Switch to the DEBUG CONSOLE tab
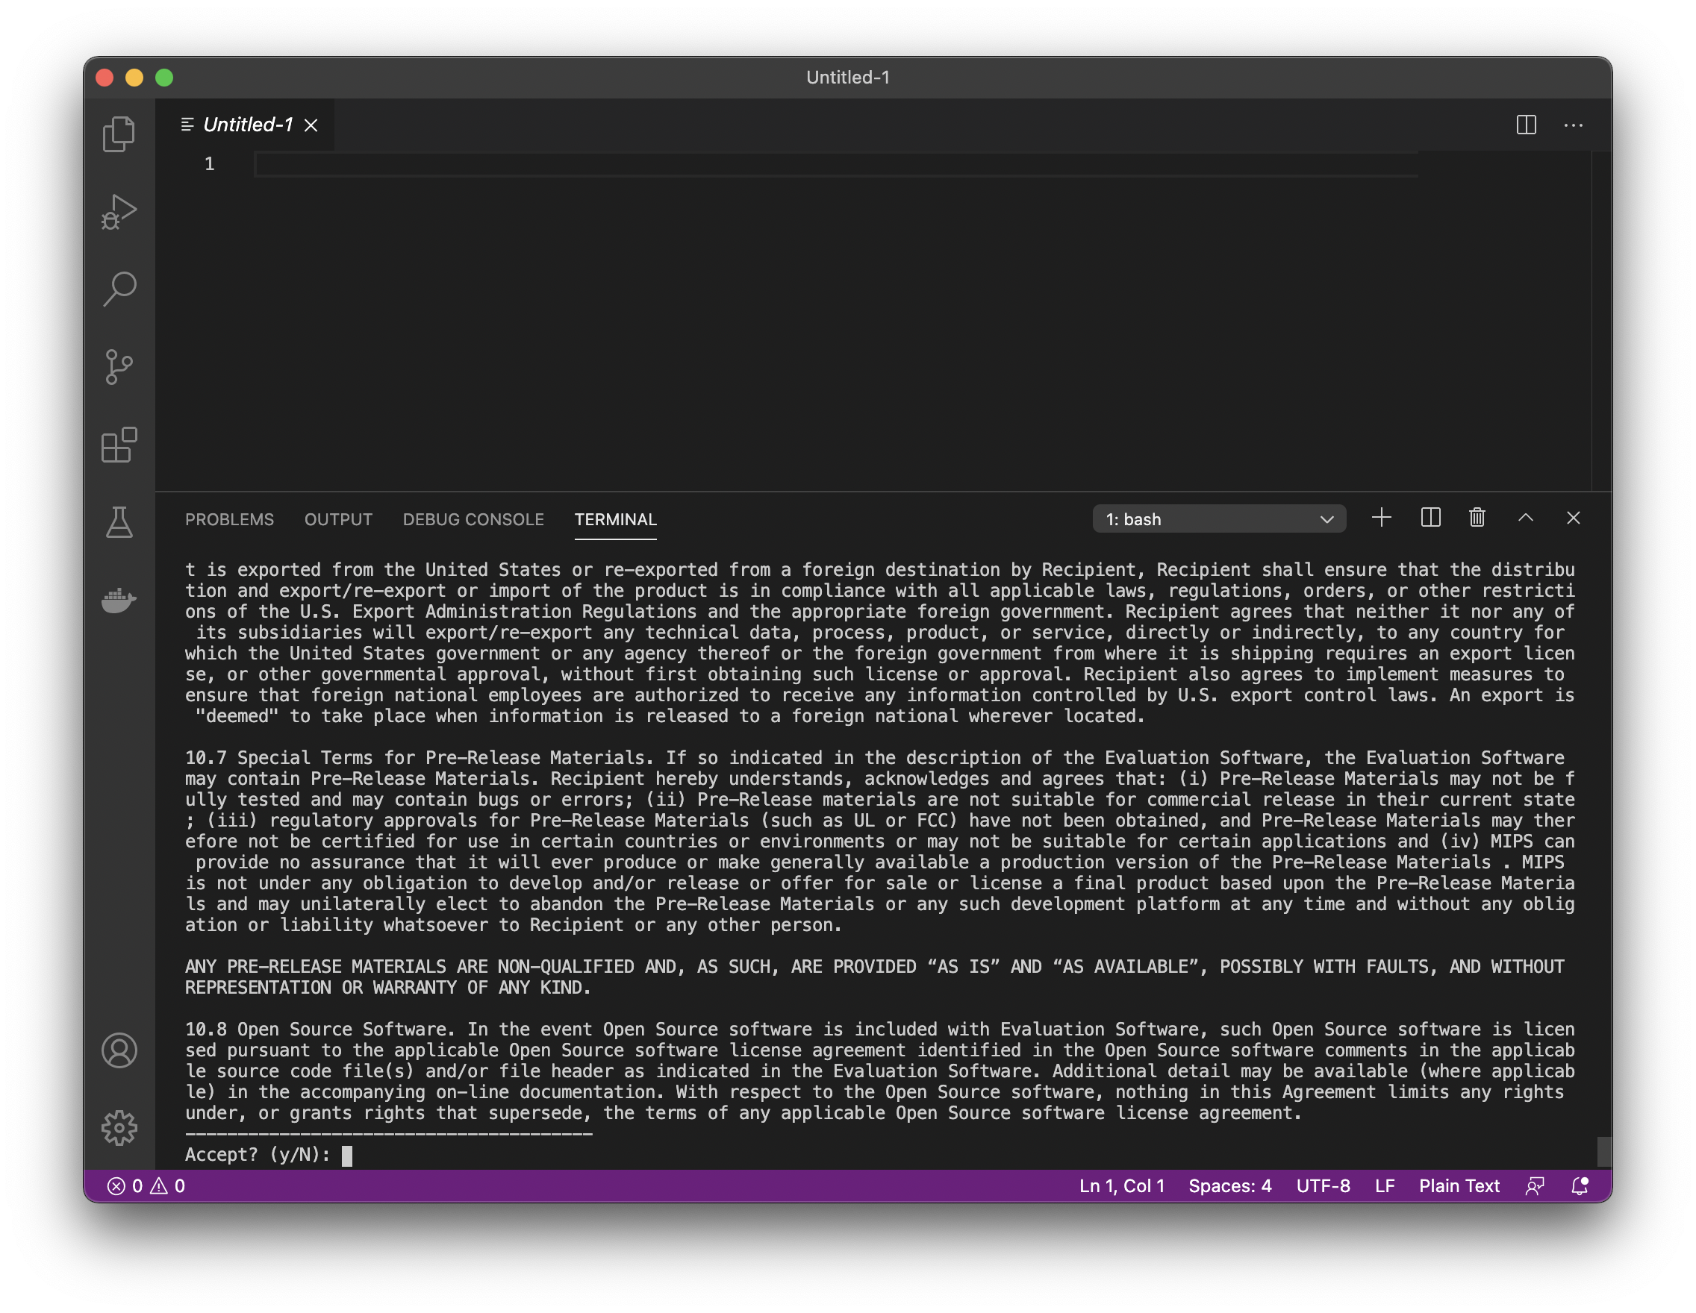 tap(473, 519)
